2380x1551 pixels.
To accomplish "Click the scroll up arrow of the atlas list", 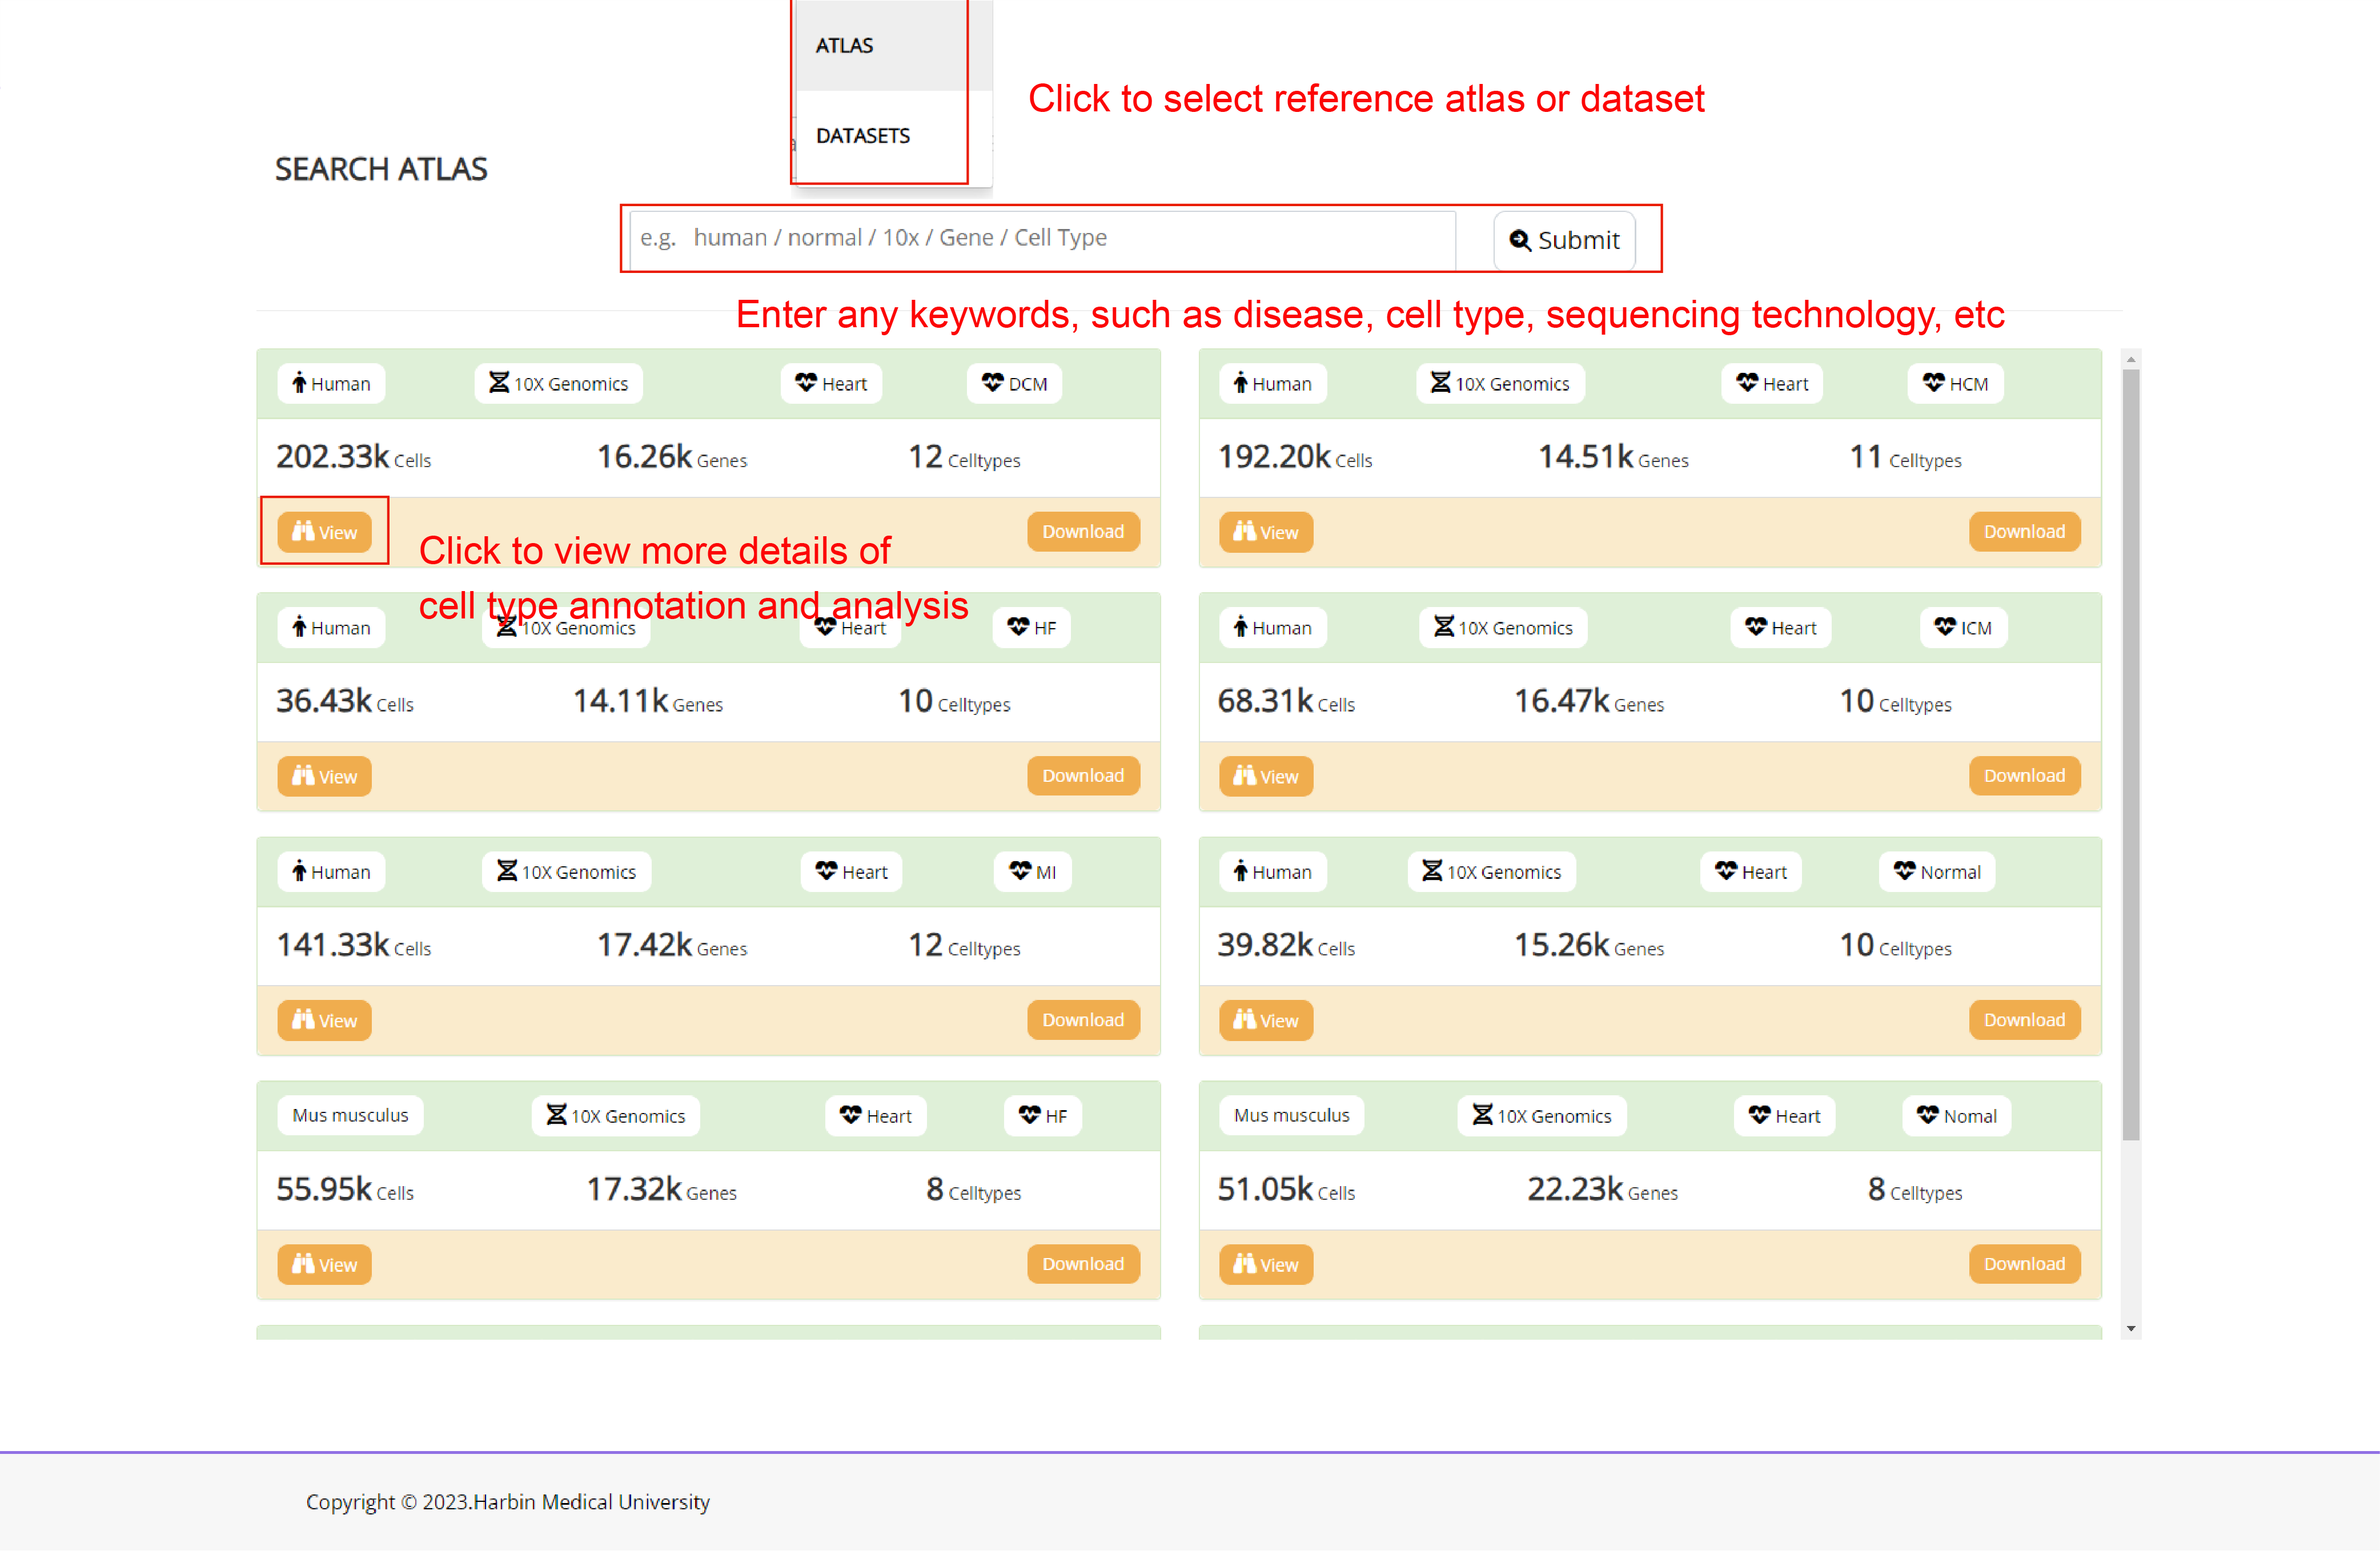I will coord(2131,358).
